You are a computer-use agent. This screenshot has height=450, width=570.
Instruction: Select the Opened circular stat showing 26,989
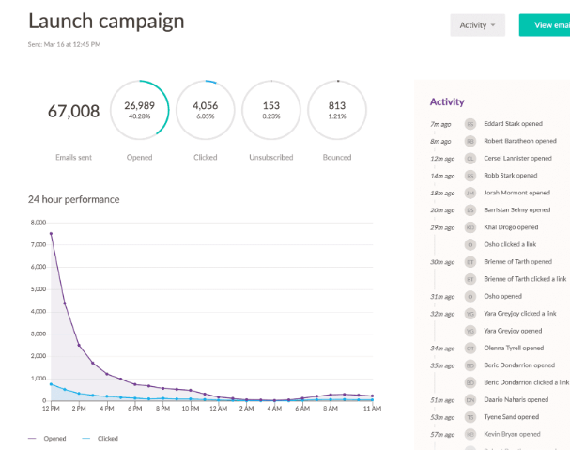click(140, 110)
